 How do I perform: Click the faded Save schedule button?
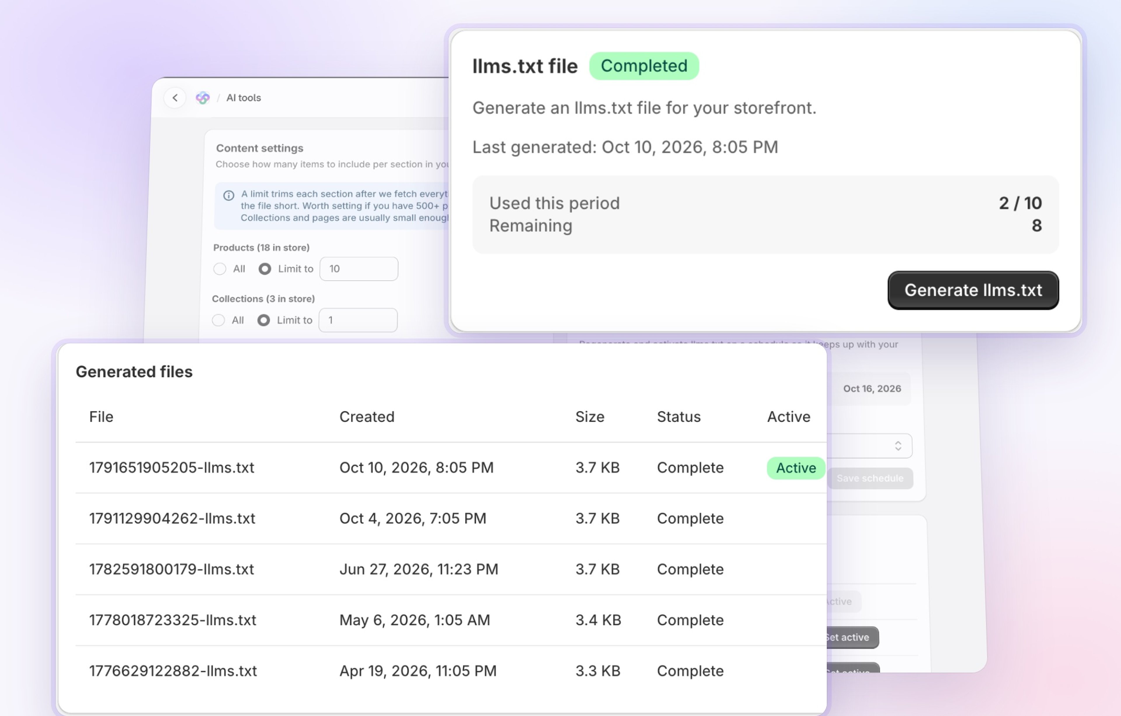(x=870, y=478)
